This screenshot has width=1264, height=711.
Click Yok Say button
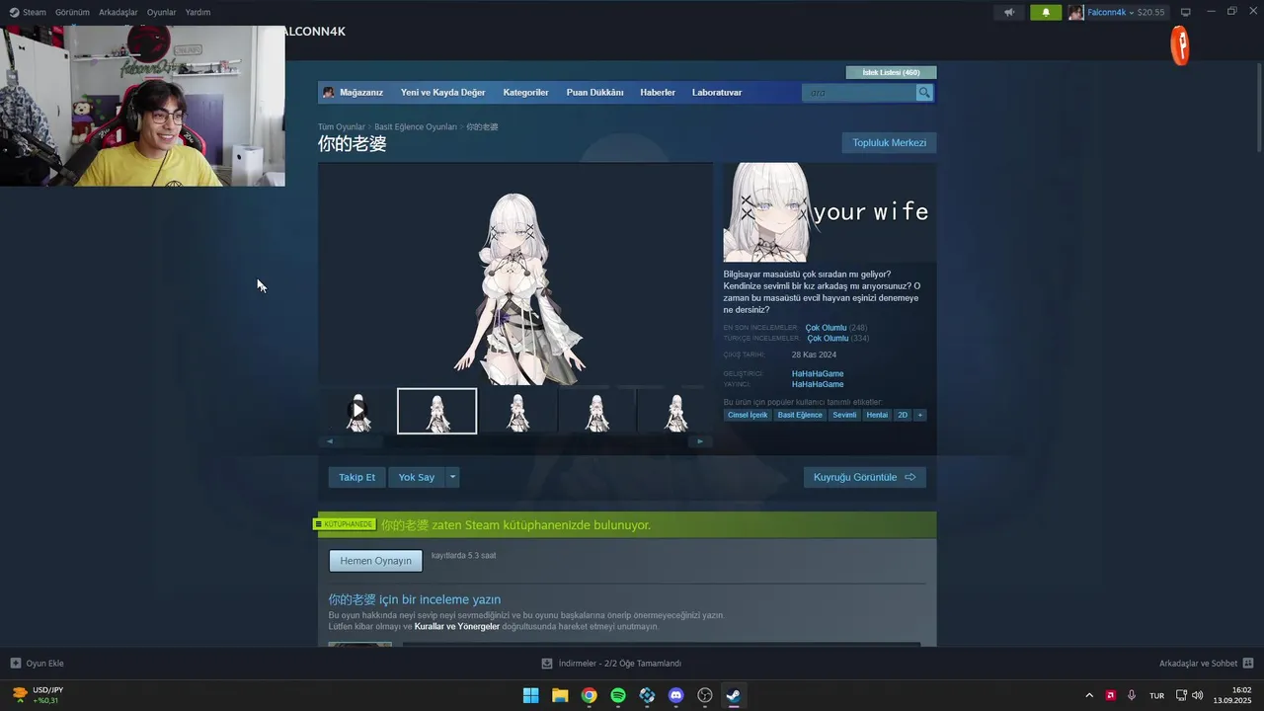[417, 477]
